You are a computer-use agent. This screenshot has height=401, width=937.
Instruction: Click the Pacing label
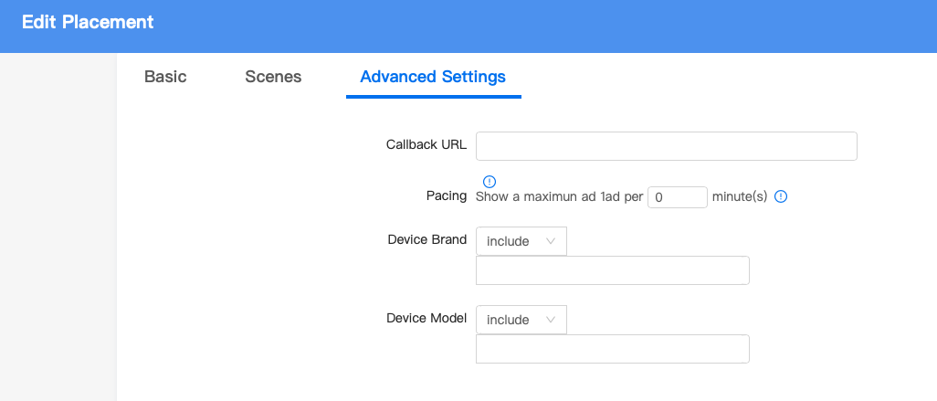coord(447,195)
